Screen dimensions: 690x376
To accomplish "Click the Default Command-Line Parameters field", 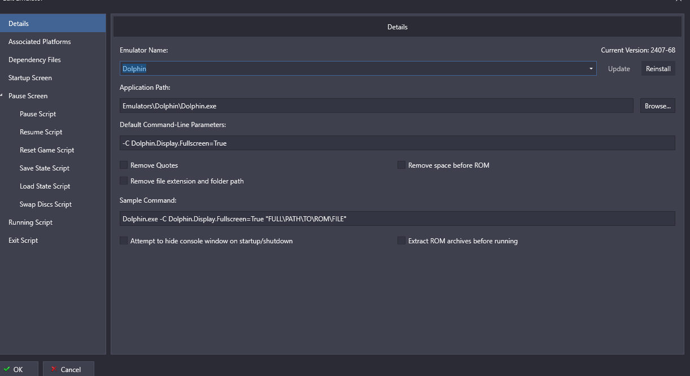I will click(x=398, y=143).
